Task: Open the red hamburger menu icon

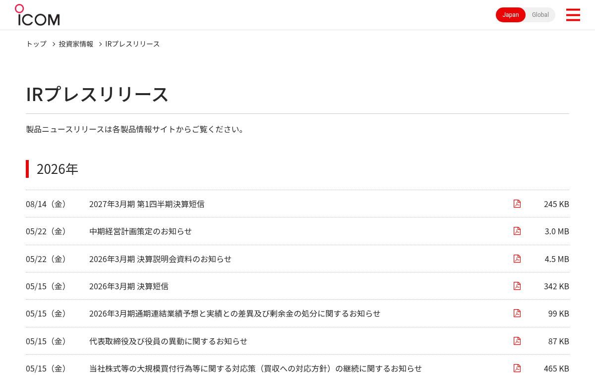Action: point(573,15)
